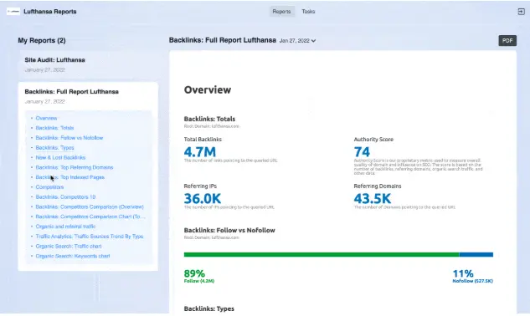Screen dimensions: 530x316
Task: Open the Organic Search: Traffic chart link
Action: tap(69, 246)
